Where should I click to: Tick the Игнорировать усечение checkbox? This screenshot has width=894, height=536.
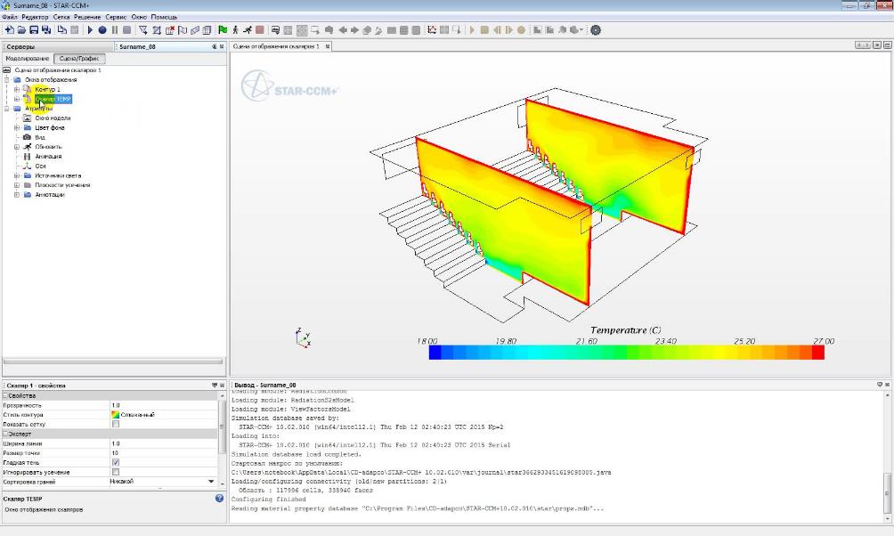tap(116, 473)
